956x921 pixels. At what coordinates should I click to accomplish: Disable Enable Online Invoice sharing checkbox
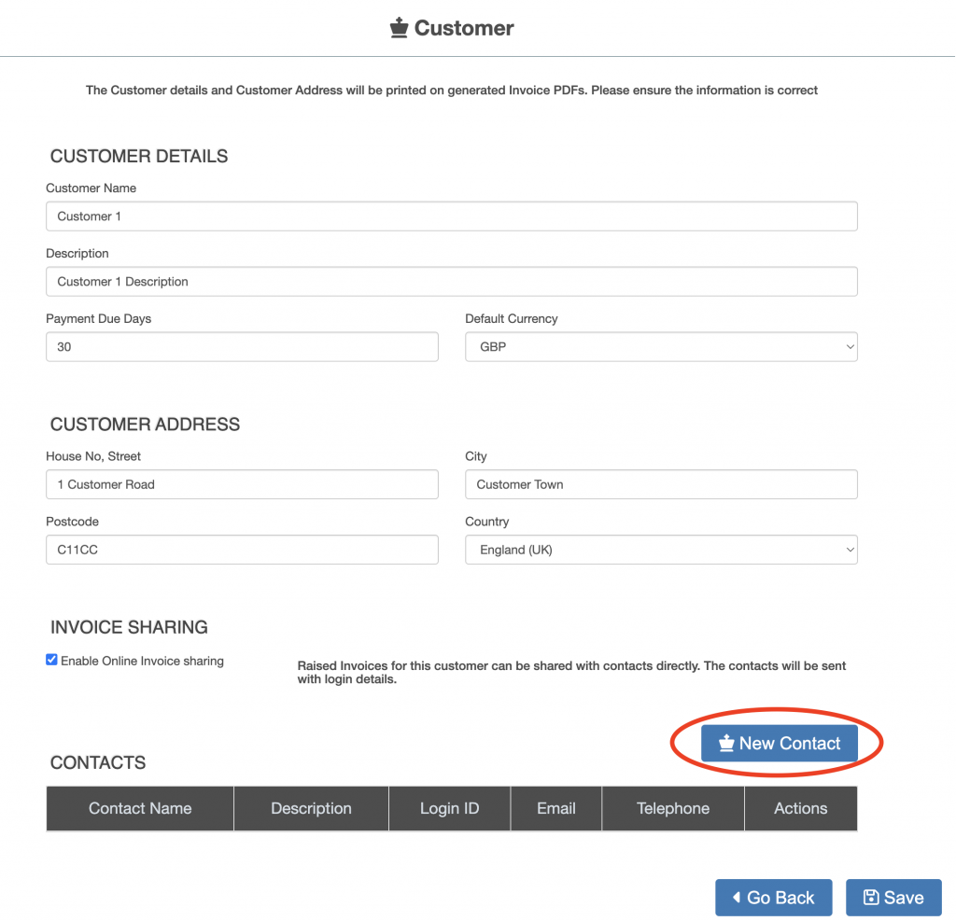pos(51,660)
